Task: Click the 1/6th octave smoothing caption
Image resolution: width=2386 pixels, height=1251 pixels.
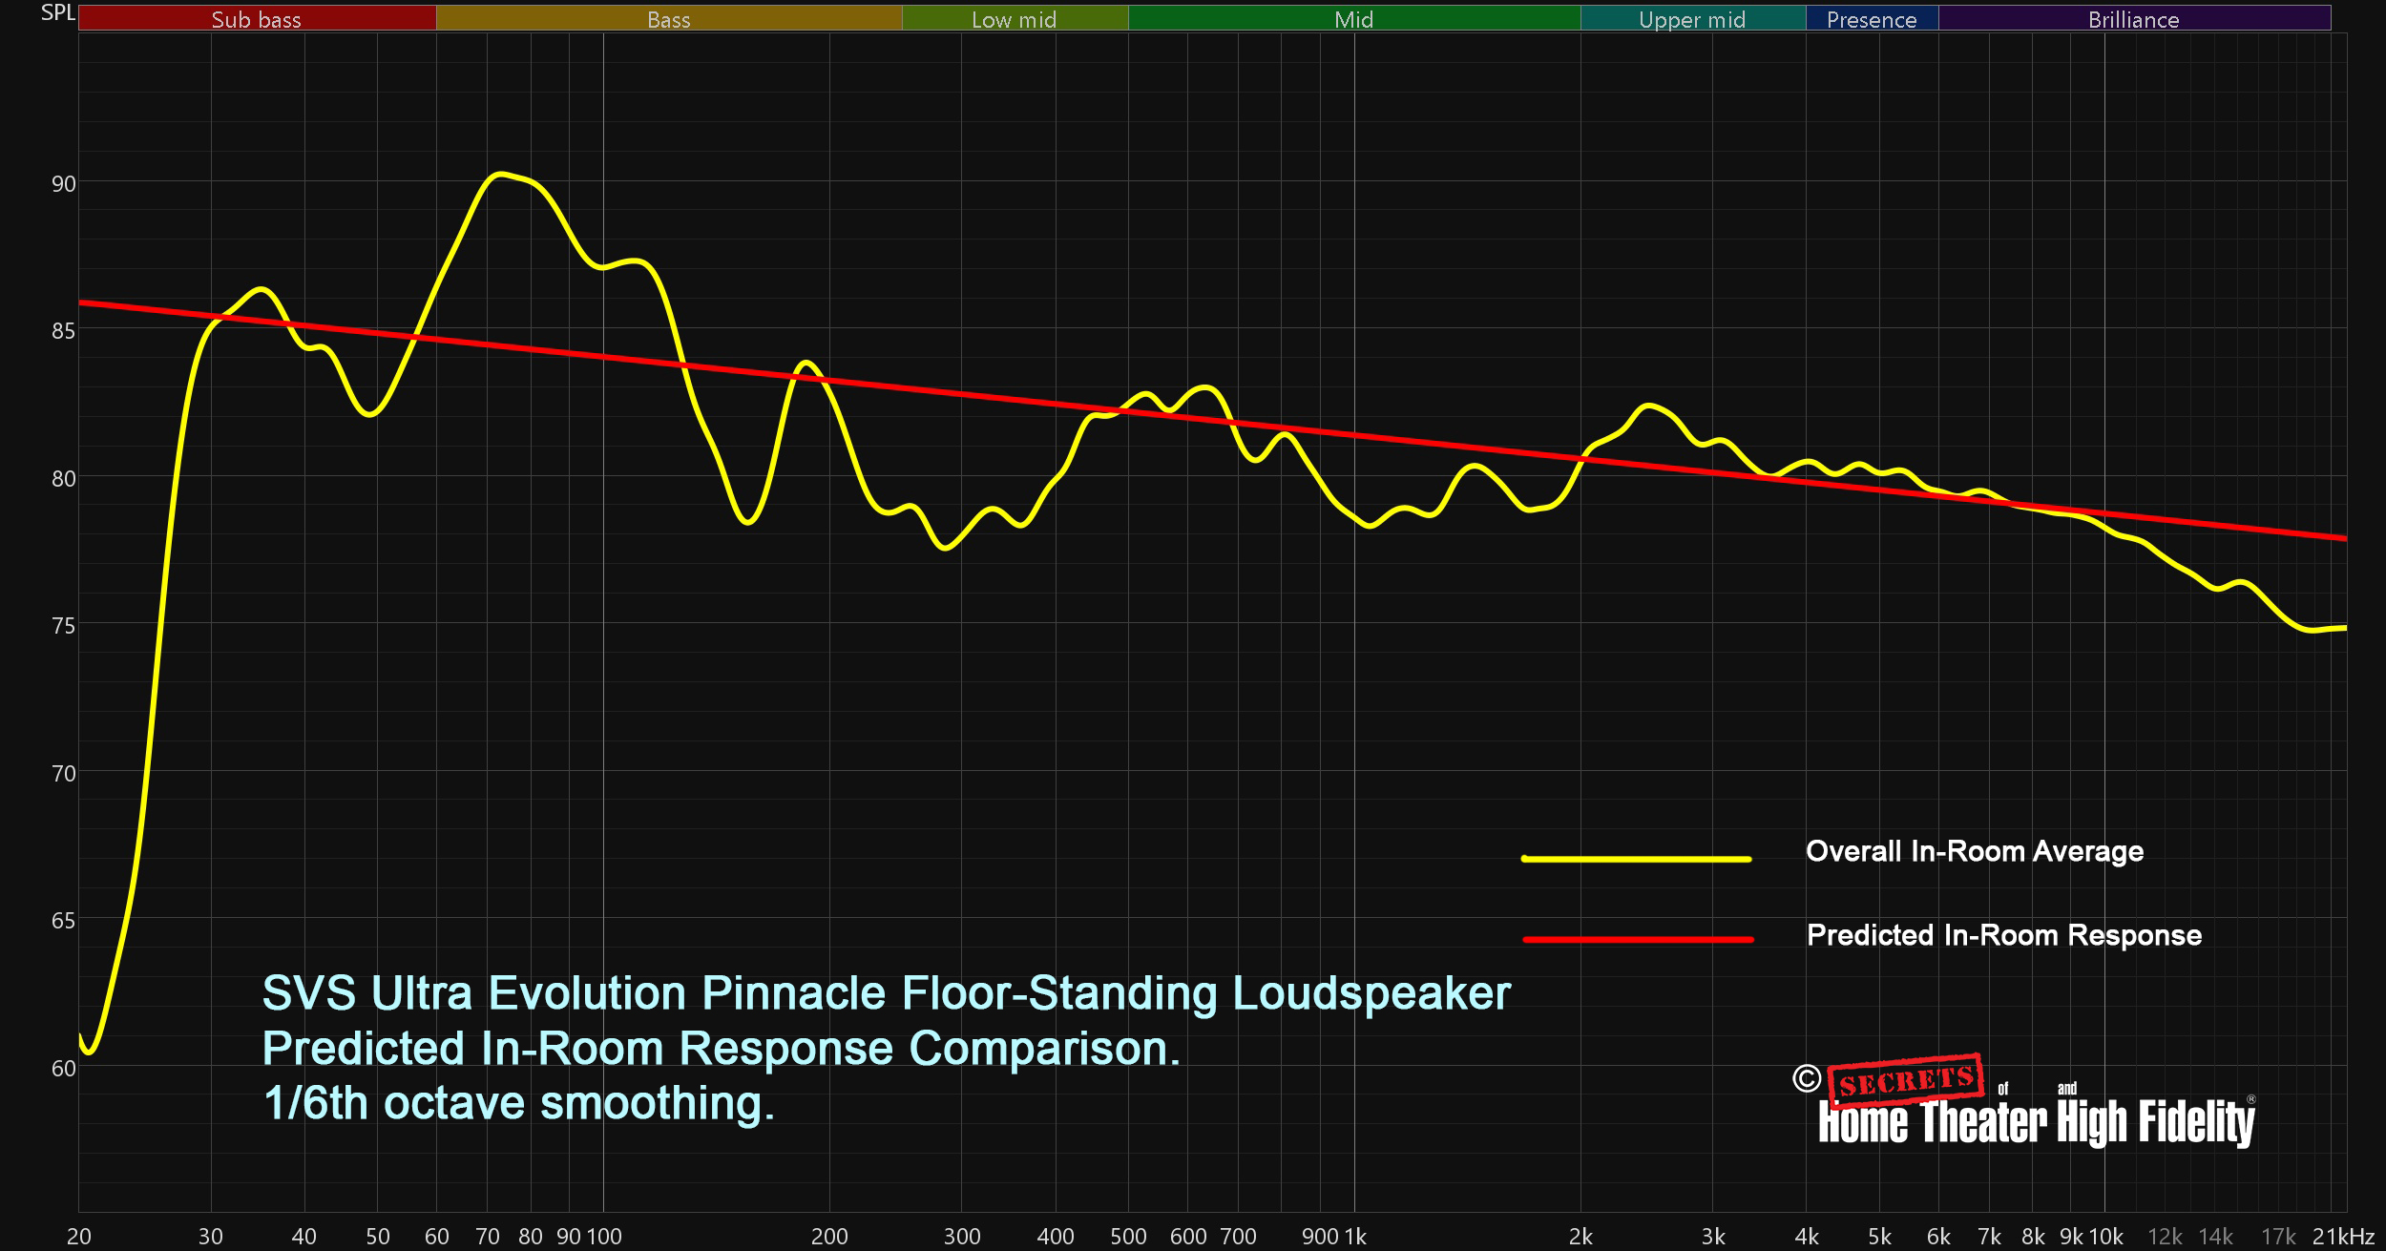Action: pos(518,1104)
